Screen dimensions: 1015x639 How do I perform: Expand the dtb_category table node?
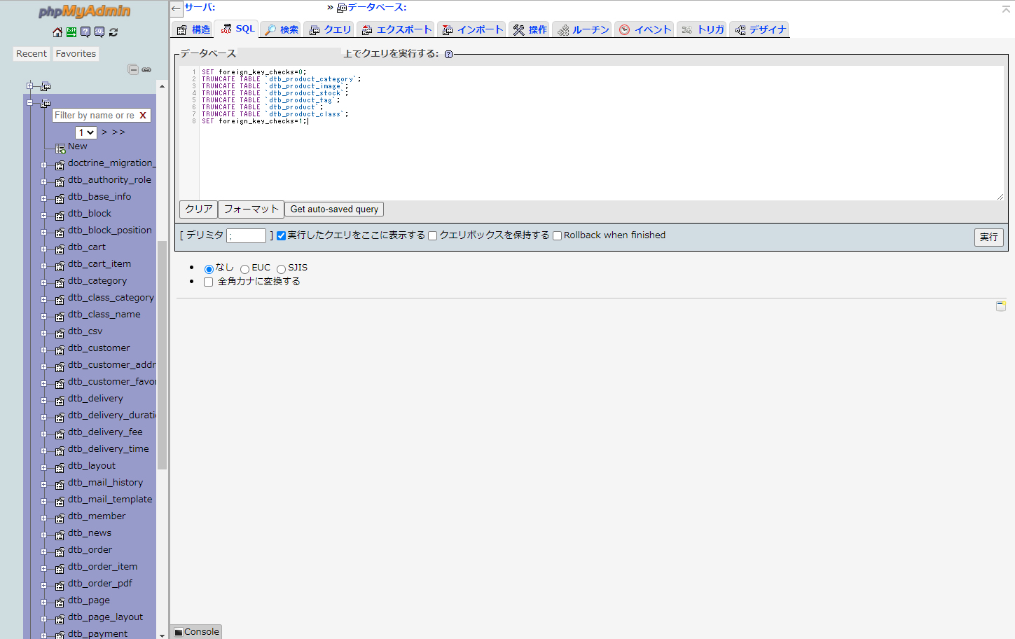pos(43,283)
